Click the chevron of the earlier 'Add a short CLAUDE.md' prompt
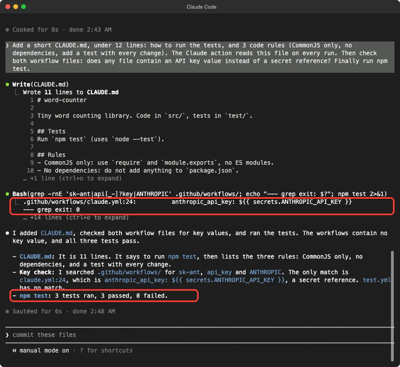Viewport: 400px width, 367px height. 7,46
